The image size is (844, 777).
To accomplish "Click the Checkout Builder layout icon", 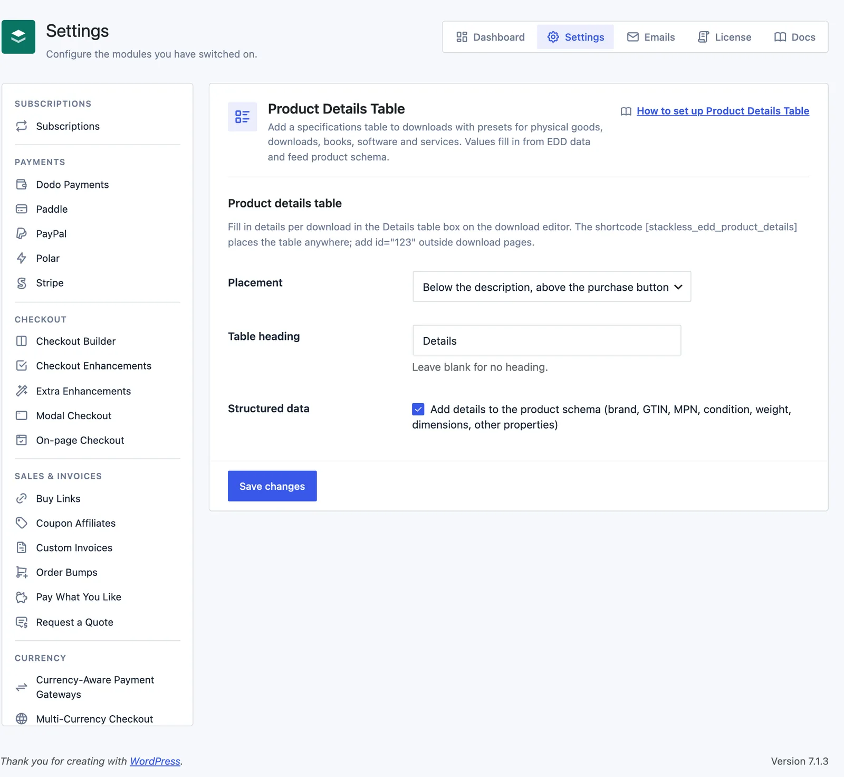I will (x=22, y=341).
